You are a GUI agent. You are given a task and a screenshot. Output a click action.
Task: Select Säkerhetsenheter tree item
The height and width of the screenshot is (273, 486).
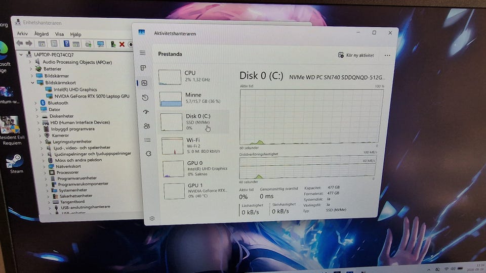pos(76,196)
